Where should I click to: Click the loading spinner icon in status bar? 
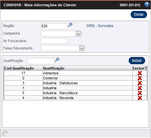5,134
